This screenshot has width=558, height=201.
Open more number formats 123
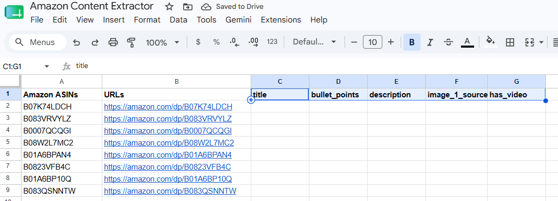[x=272, y=42]
